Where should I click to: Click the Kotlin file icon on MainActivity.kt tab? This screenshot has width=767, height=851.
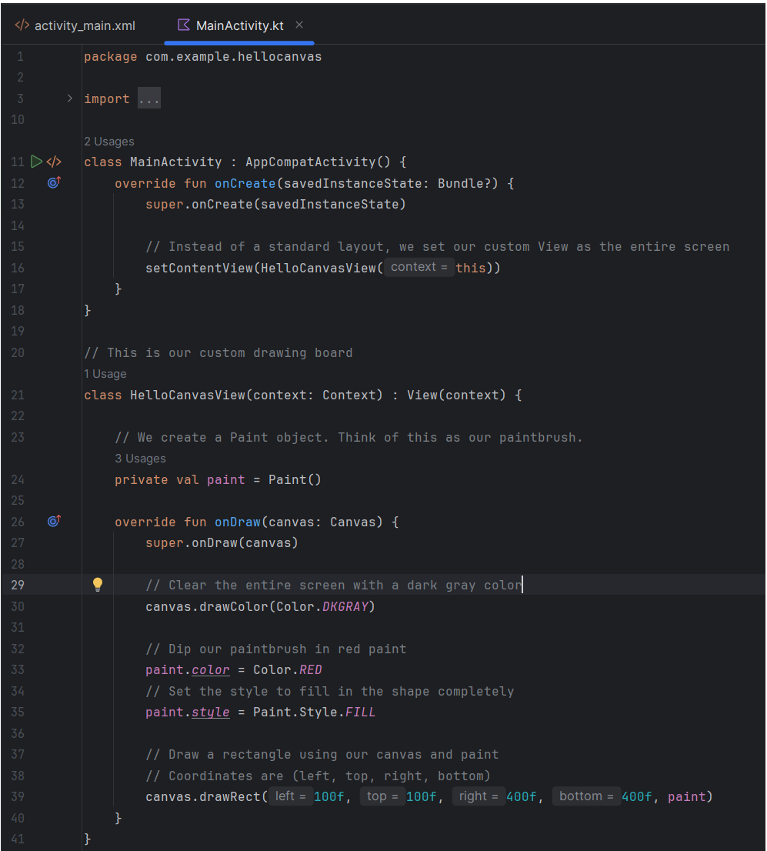184,25
